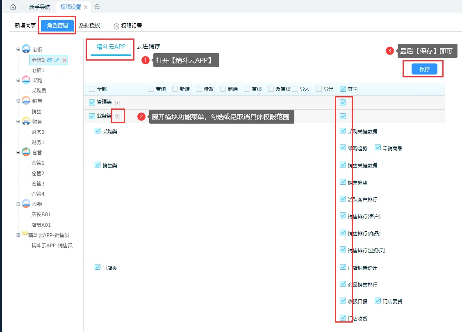Delete role 老板2 using the red X icon
462x332 pixels.
tap(64, 60)
